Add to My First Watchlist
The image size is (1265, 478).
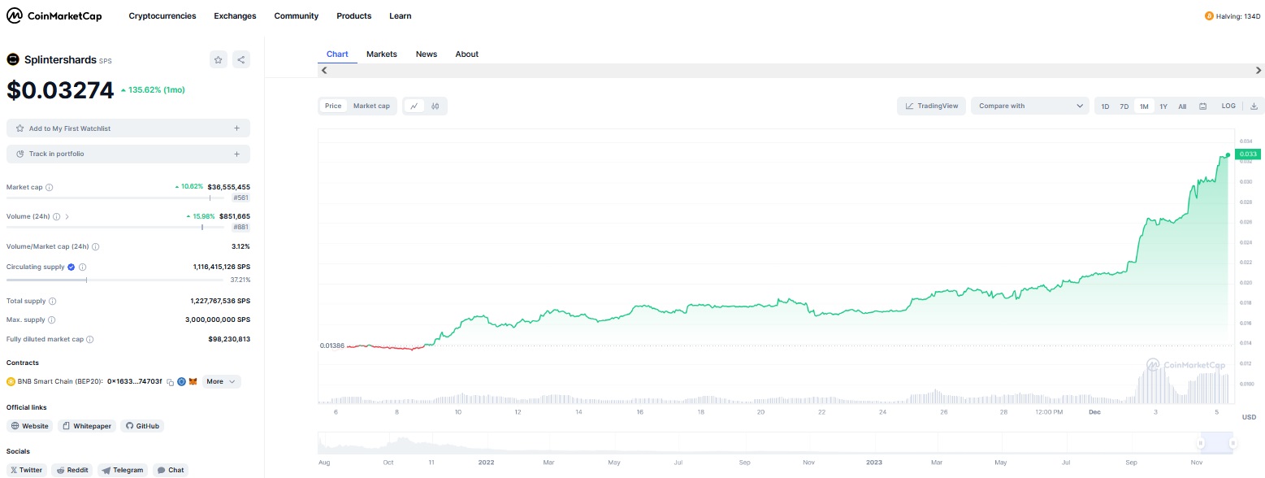(x=128, y=128)
